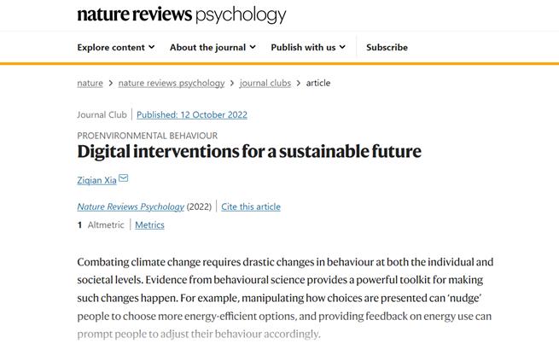Open the nature reviews psychology logo
The height and width of the screenshot is (349, 559).
click(x=182, y=15)
